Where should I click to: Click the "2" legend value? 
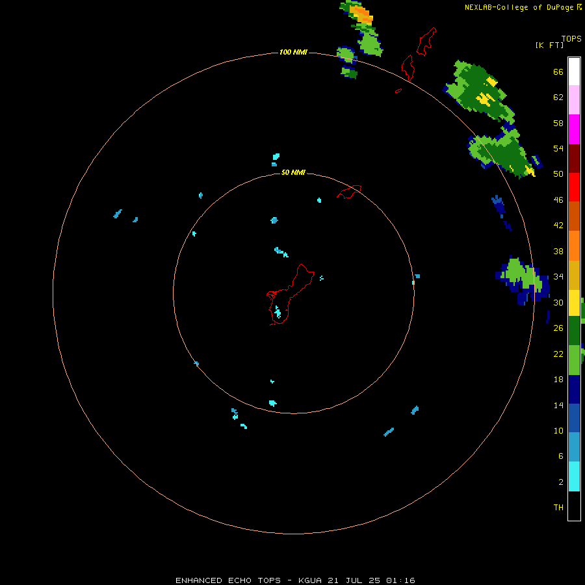561,482
